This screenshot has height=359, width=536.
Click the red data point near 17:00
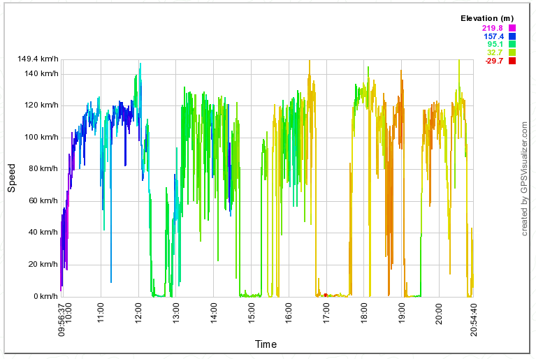click(x=326, y=295)
